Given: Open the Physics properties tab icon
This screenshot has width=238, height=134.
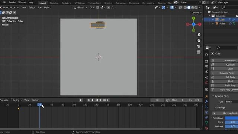Looking at the screenshot, I should [206, 112].
